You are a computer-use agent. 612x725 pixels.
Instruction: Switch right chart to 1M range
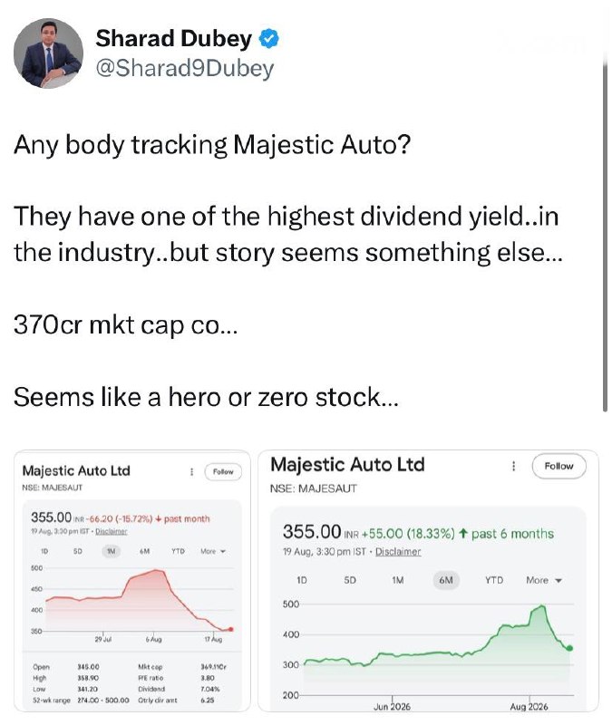click(397, 580)
